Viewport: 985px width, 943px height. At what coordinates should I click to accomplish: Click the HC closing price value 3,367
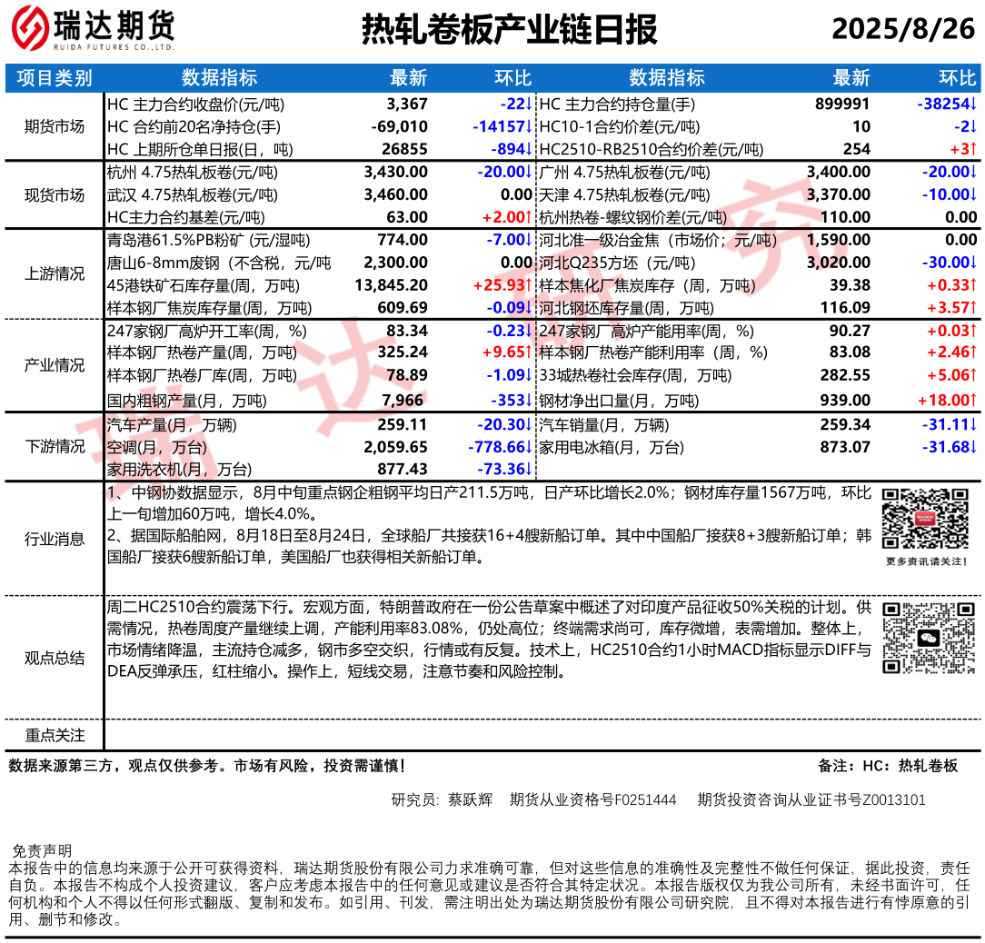point(406,104)
